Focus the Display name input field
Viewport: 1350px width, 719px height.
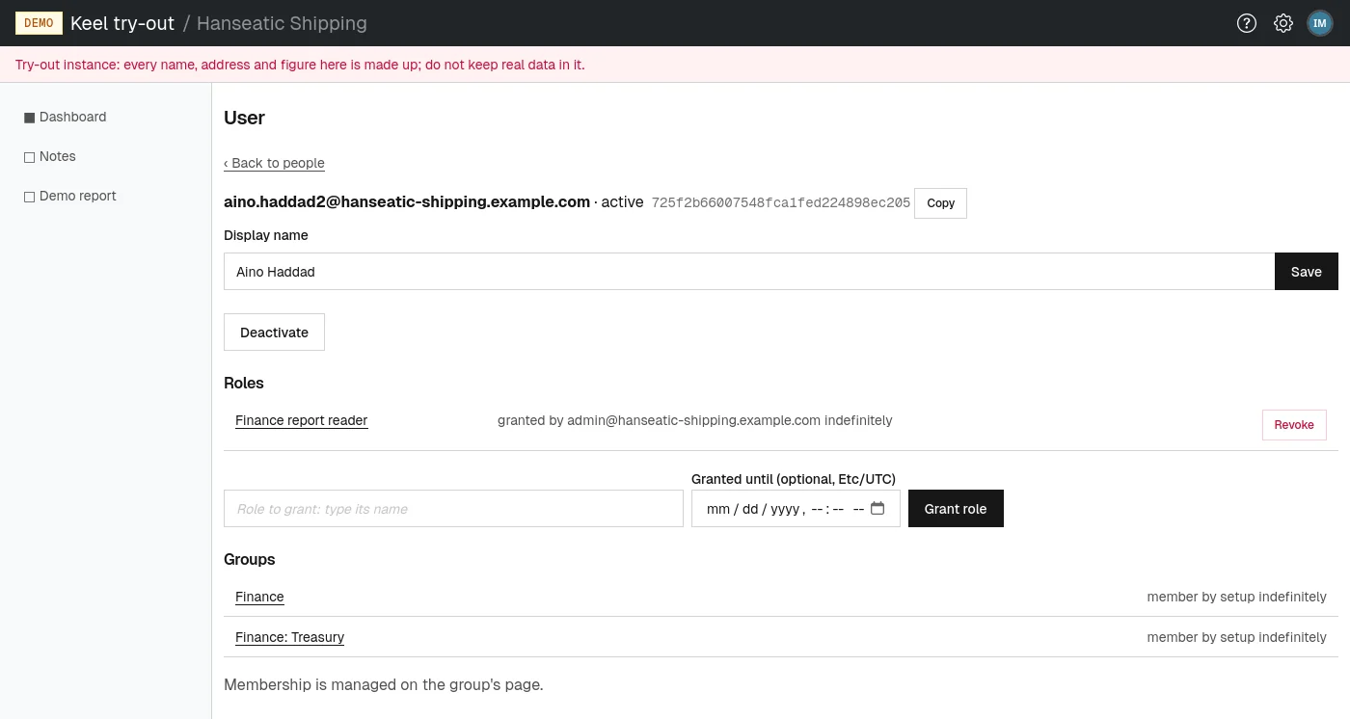pyautogui.click(x=749, y=272)
